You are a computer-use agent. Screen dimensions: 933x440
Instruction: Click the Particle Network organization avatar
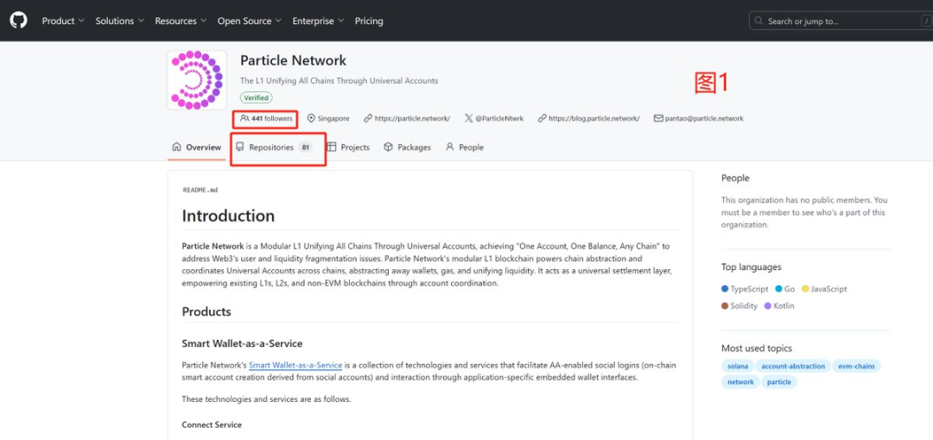[x=197, y=80]
